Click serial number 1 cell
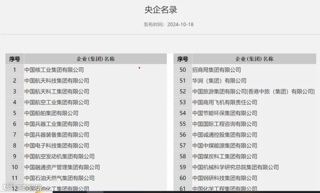 15,70
